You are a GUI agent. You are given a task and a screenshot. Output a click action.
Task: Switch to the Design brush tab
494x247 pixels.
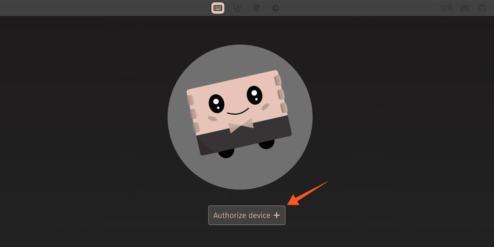coord(256,8)
